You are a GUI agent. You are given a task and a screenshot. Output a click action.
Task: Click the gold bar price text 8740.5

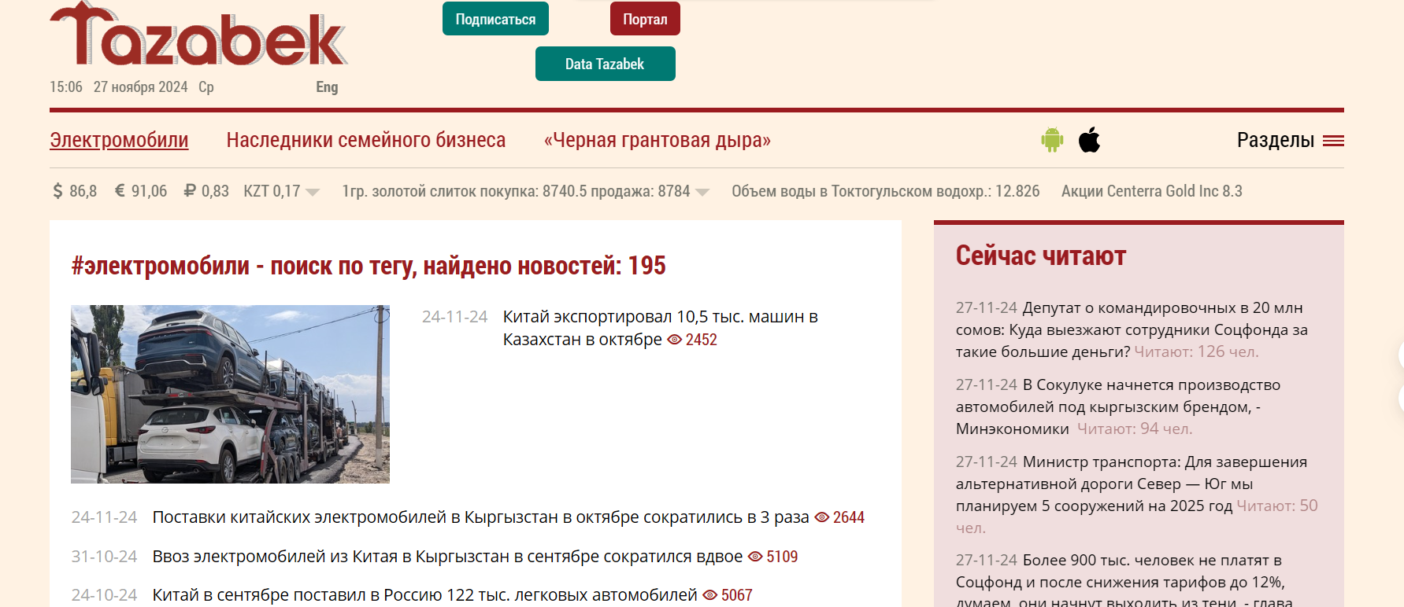pyautogui.click(x=516, y=191)
